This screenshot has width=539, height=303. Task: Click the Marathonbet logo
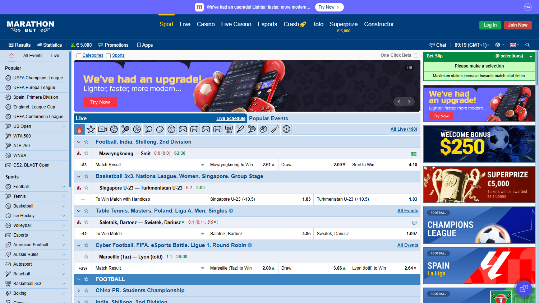point(31,27)
